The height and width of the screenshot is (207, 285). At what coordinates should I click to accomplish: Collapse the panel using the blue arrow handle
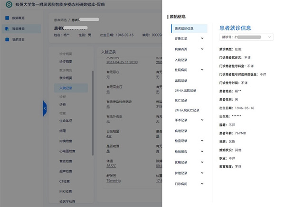point(45,108)
